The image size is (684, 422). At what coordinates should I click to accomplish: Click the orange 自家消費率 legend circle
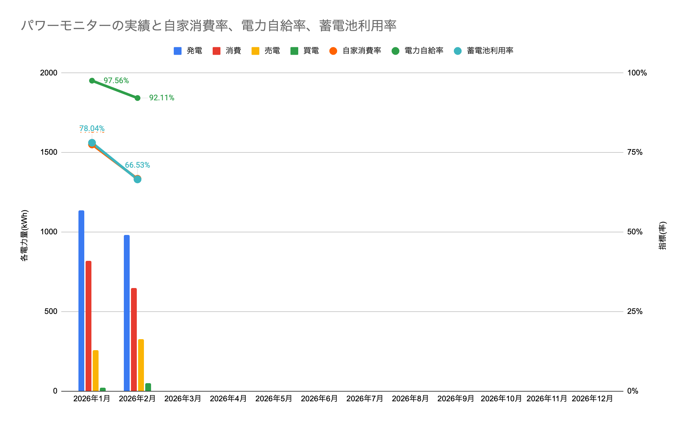pyautogui.click(x=333, y=51)
